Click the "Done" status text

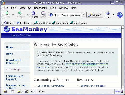point(42,91)
